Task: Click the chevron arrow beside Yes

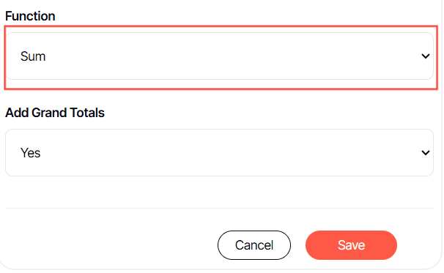Action: coord(425,153)
